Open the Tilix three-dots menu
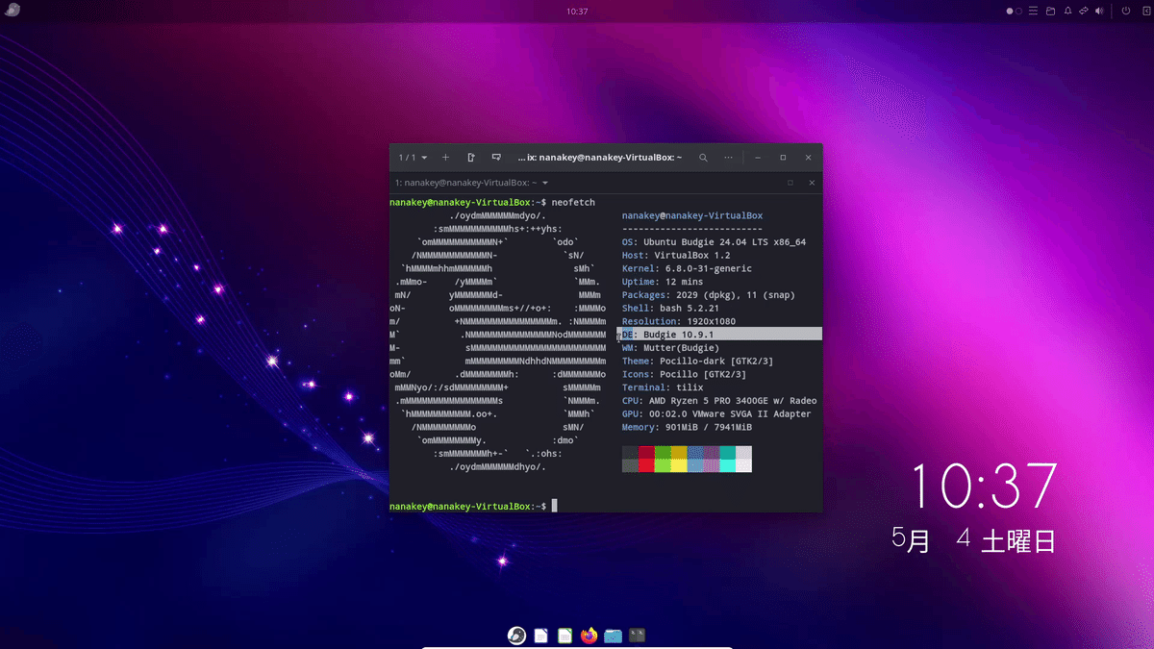This screenshot has height=649, width=1154. point(729,157)
